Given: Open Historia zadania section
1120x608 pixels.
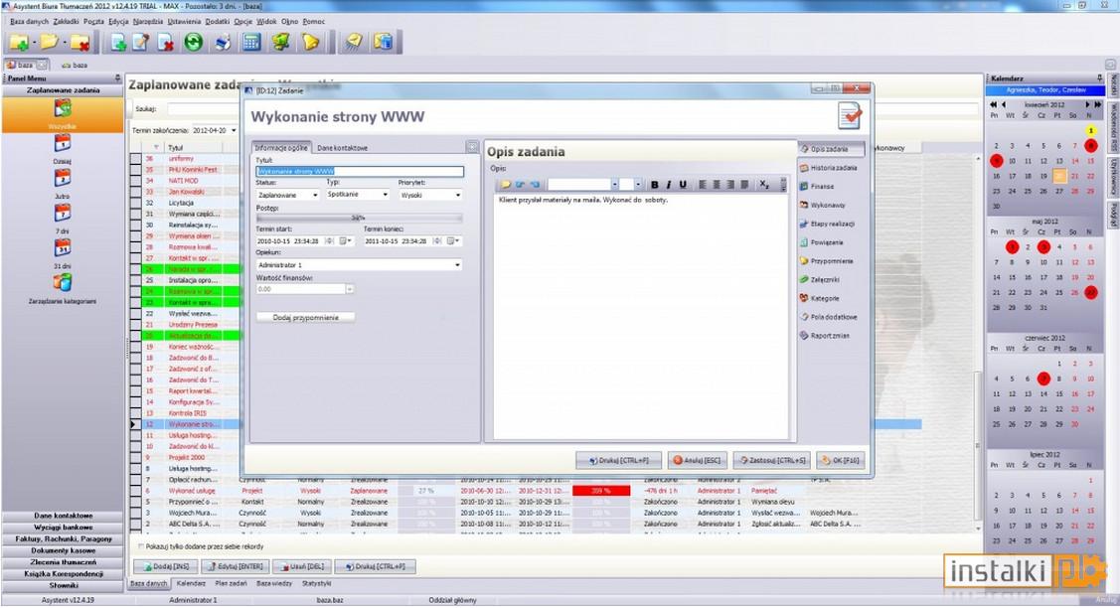Looking at the screenshot, I should click(x=829, y=168).
